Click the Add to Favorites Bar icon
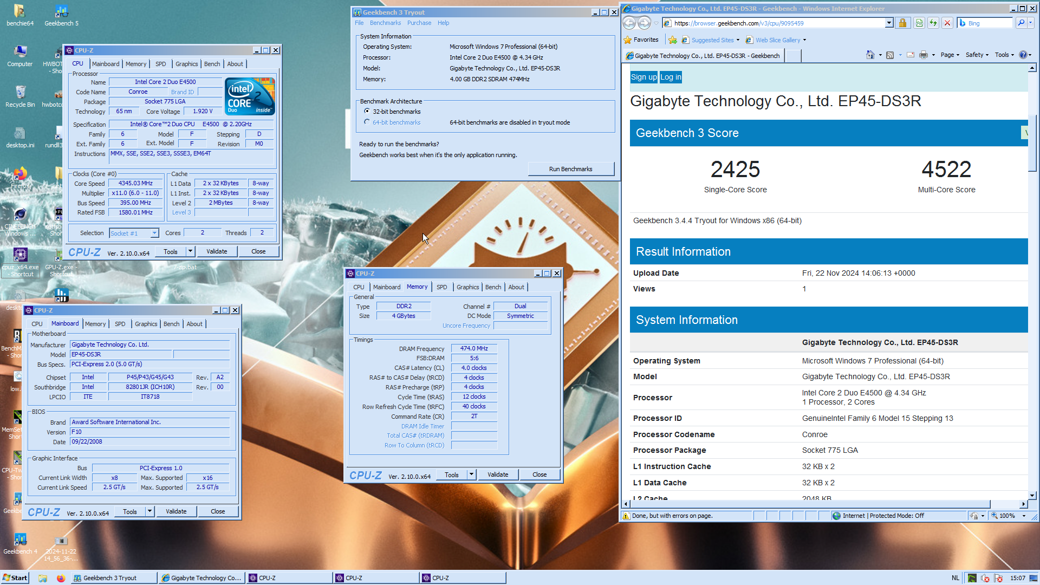This screenshot has height=585, width=1040. click(672, 40)
